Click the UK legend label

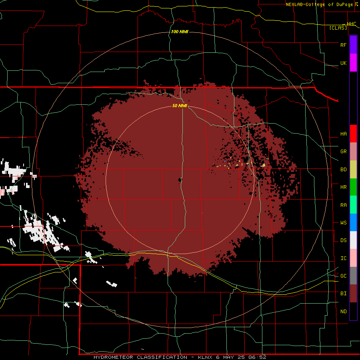pyautogui.click(x=343, y=63)
